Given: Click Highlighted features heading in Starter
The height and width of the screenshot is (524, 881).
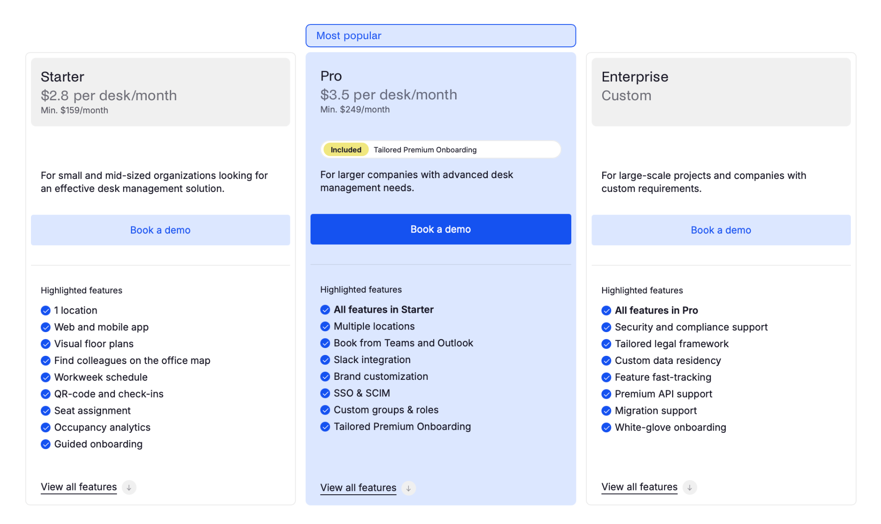Looking at the screenshot, I should 81,290.
